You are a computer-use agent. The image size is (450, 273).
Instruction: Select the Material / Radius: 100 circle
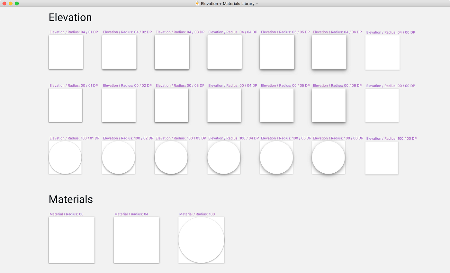201,240
